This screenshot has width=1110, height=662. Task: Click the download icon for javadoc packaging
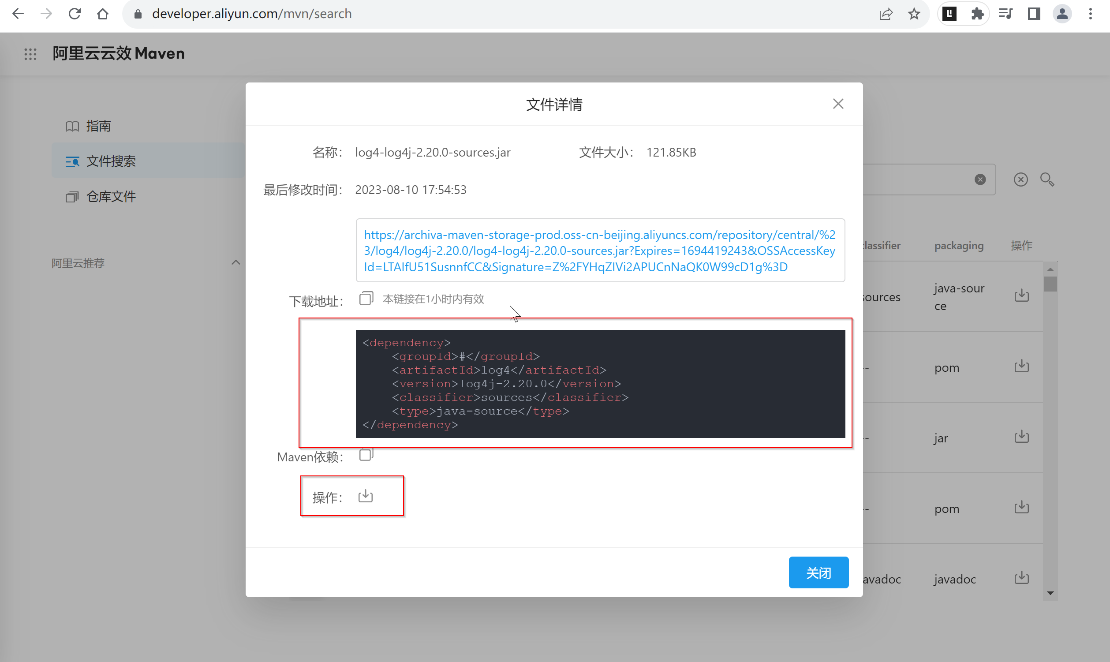click(1023, 579)
